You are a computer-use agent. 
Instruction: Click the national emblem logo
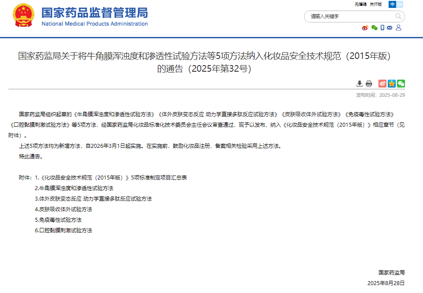coord(23,15)
